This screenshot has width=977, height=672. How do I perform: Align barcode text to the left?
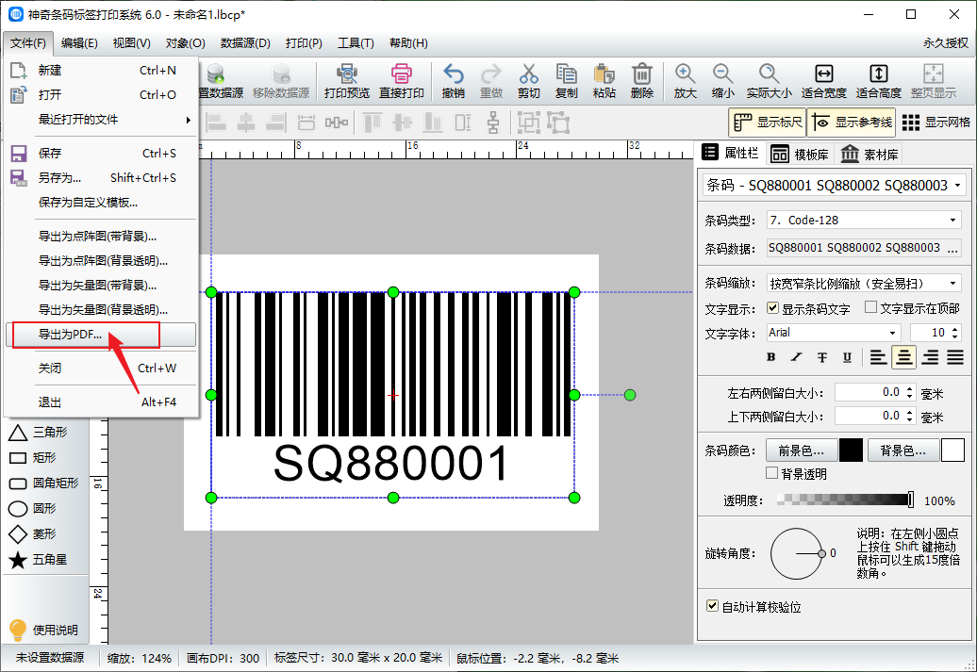[x=878, y=357]
